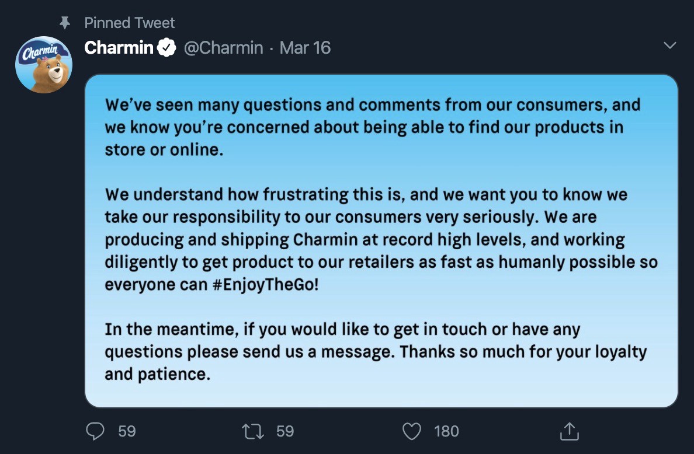Screen dimensions: 694x454
Task: Click the reply speech bubble icon
Action: click(x=95, y=431)
